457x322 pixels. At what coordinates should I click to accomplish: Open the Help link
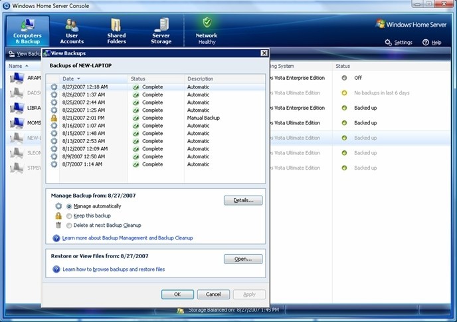coord(432,43)
